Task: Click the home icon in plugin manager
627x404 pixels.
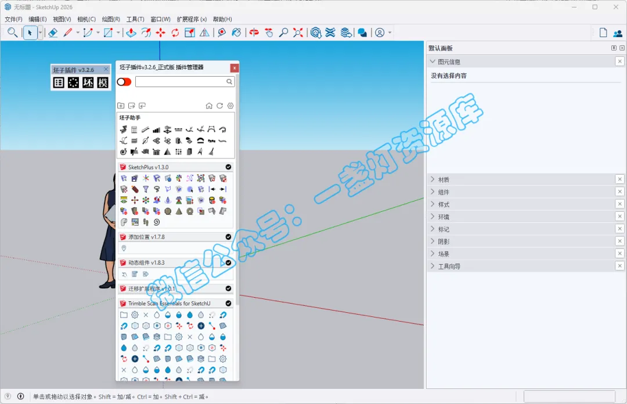Action: (209, 106)
